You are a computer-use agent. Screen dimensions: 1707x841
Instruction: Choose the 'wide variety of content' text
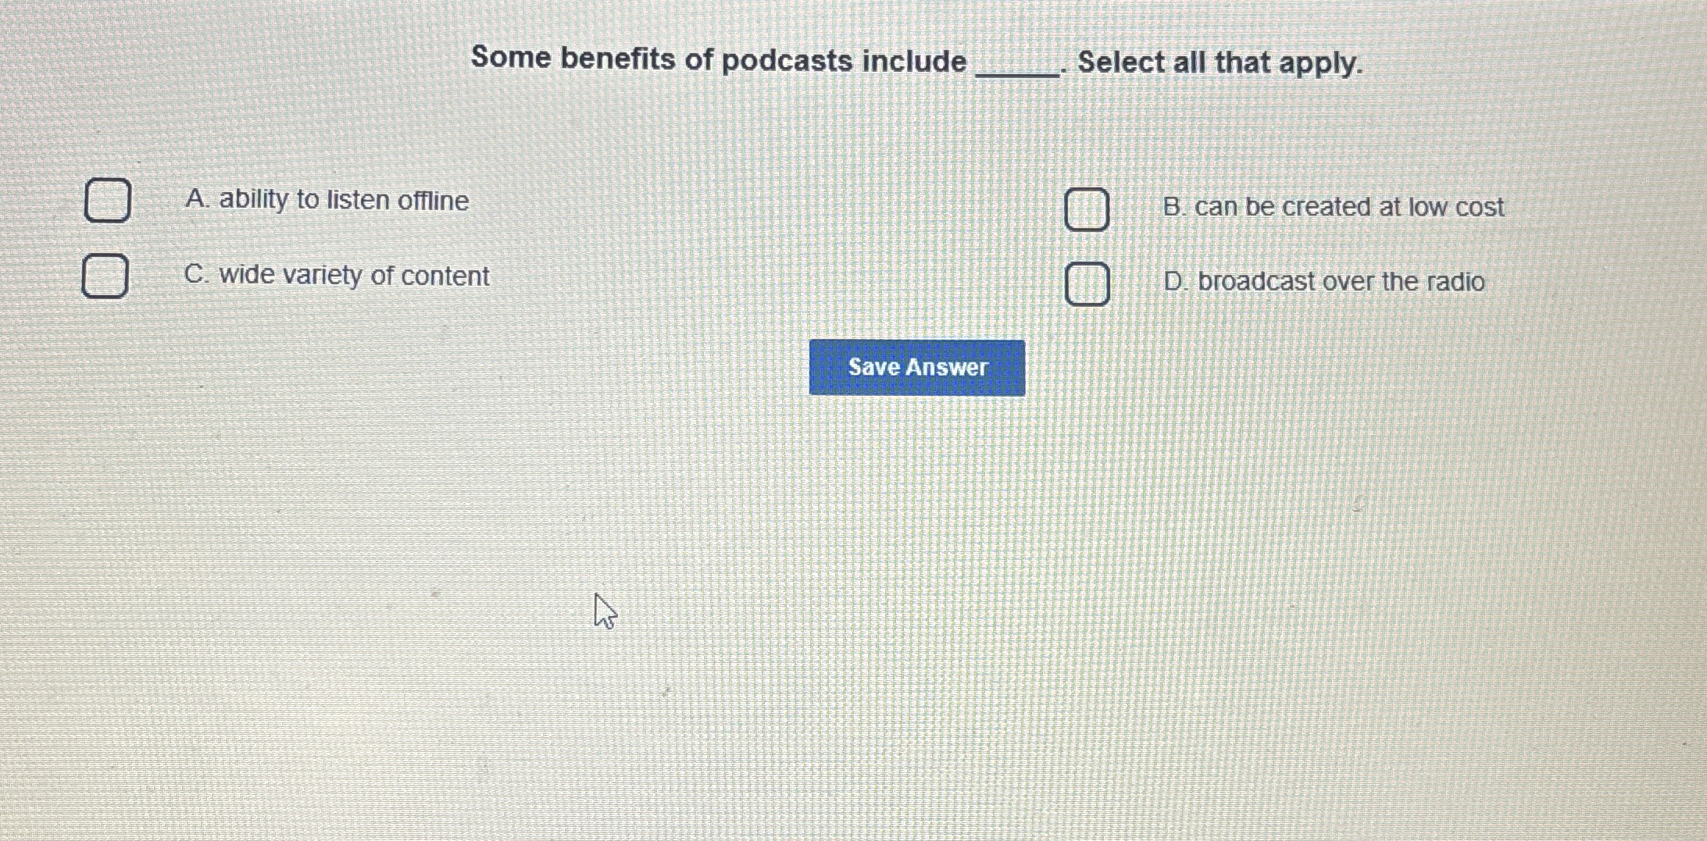tap(354, 275)
